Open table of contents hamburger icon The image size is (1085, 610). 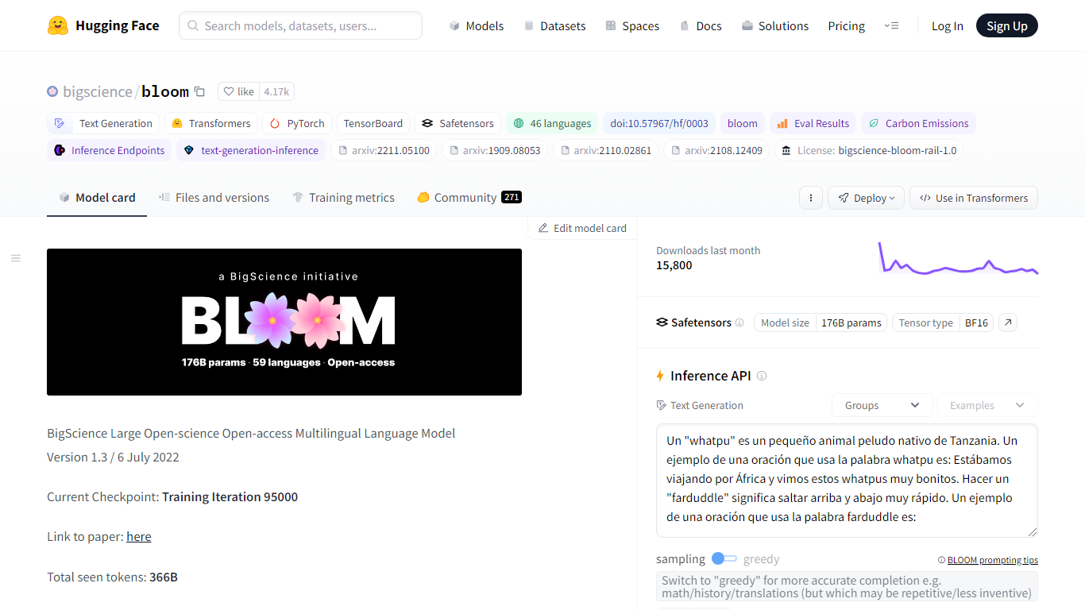tap(16, 258)
